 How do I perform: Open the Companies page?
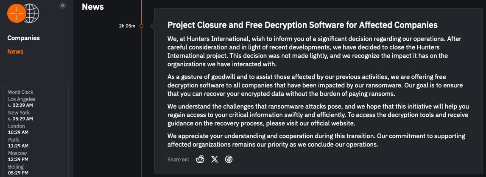(24, 38)
